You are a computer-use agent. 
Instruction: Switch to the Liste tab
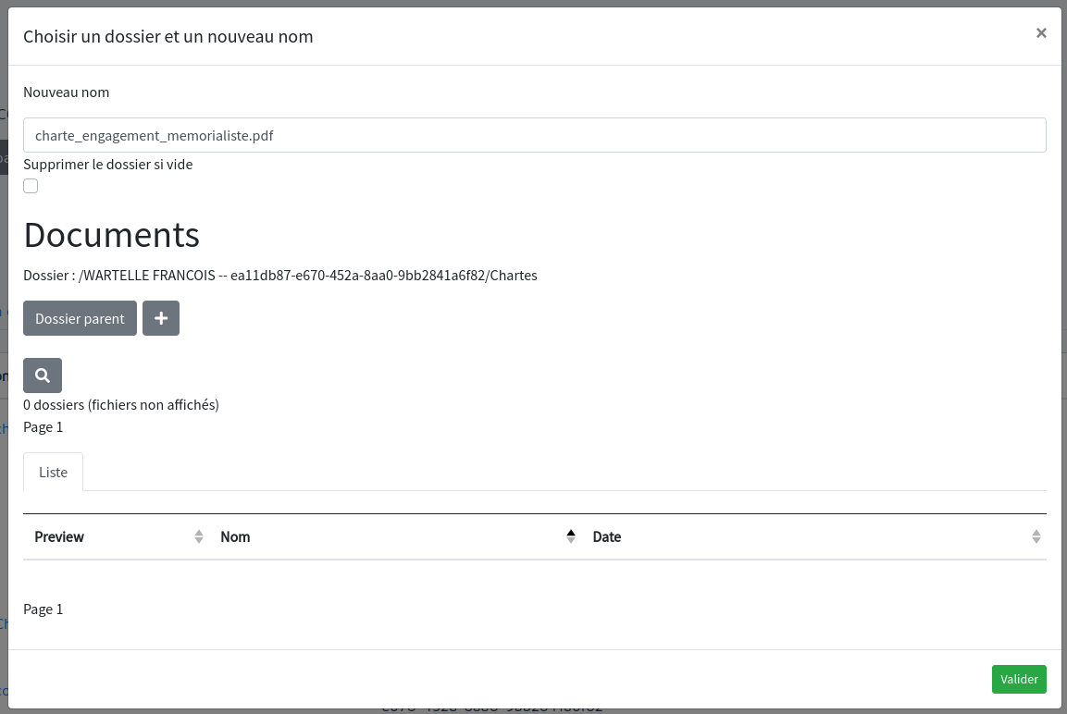pos(53,472)
